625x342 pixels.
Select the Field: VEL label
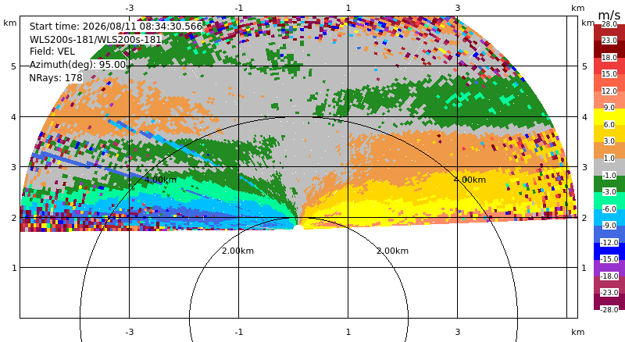point(52,52)
